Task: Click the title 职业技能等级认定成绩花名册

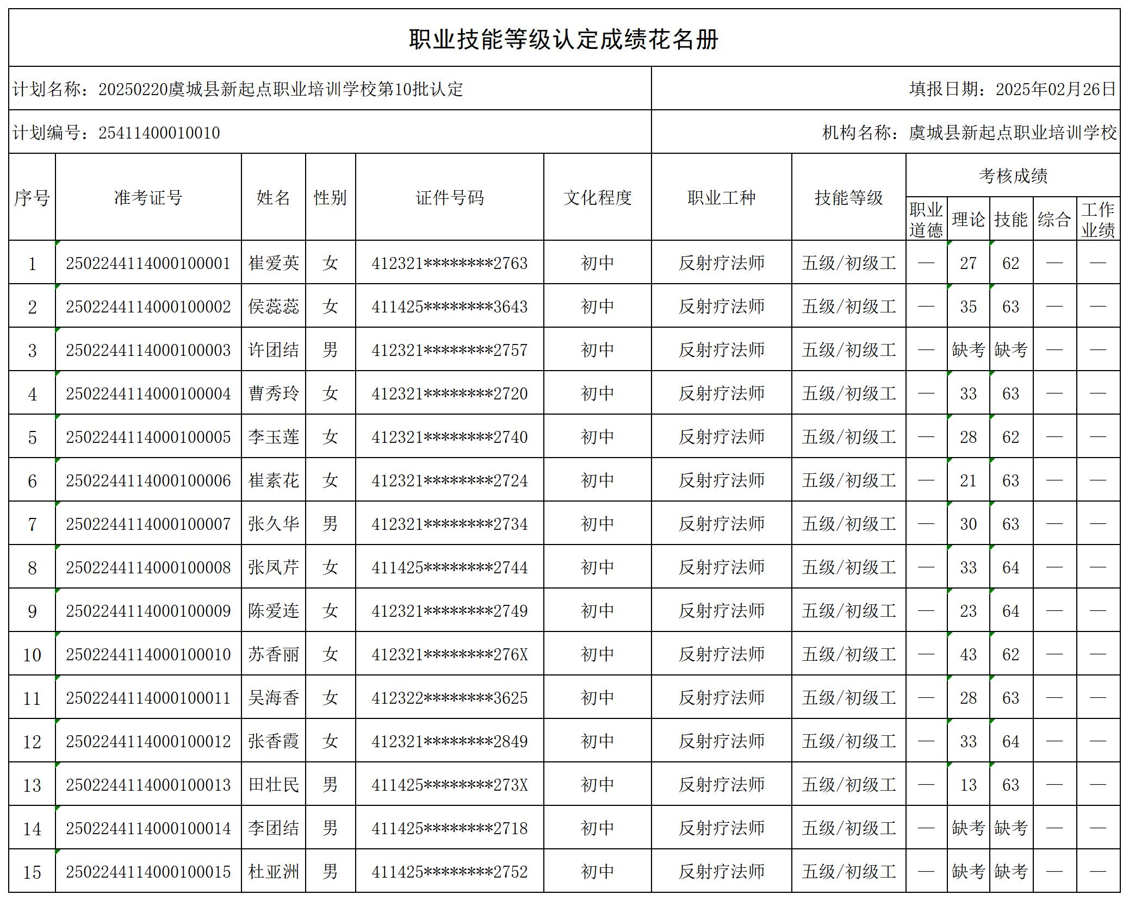Action: [564, 39]
